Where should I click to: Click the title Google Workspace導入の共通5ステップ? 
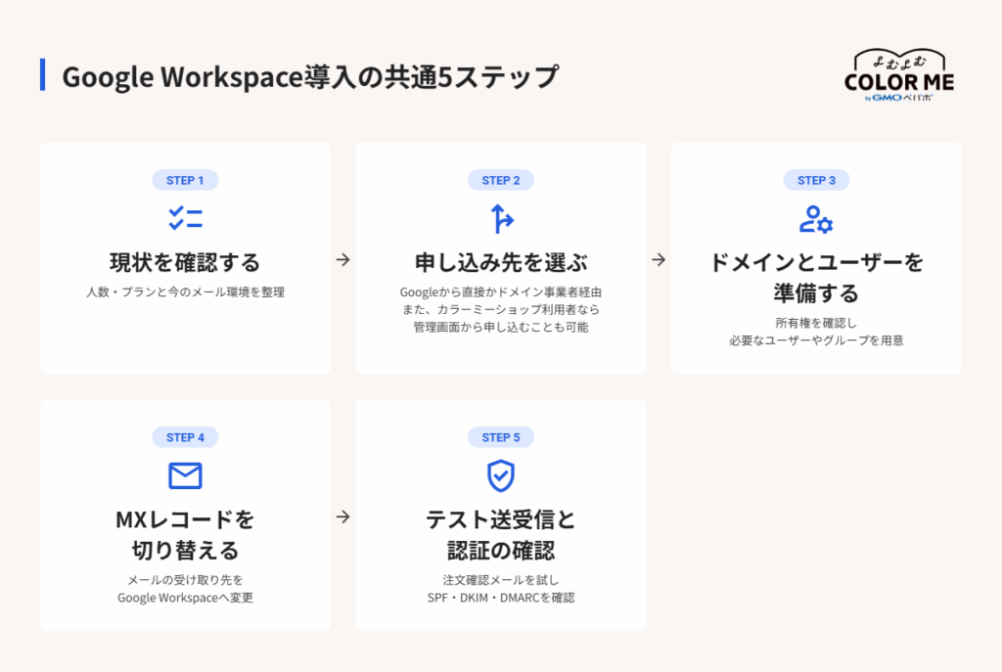coord(310,76)
